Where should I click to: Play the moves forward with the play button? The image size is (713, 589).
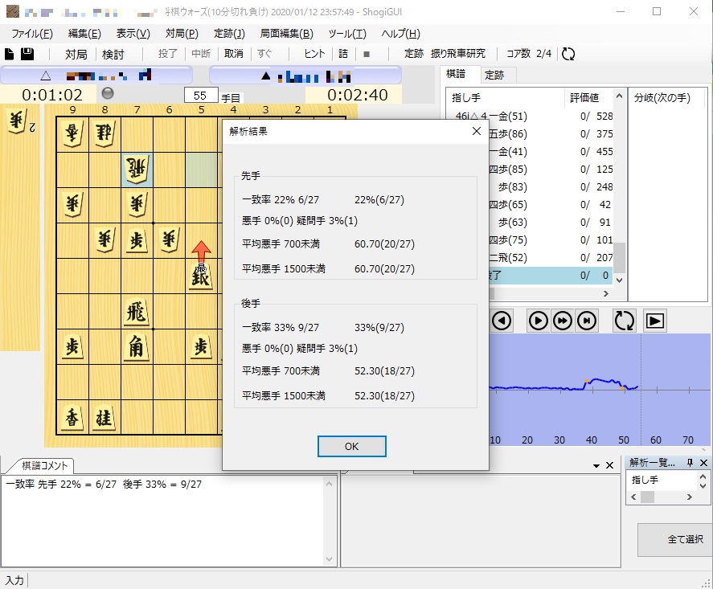click(x=538, y=321)
